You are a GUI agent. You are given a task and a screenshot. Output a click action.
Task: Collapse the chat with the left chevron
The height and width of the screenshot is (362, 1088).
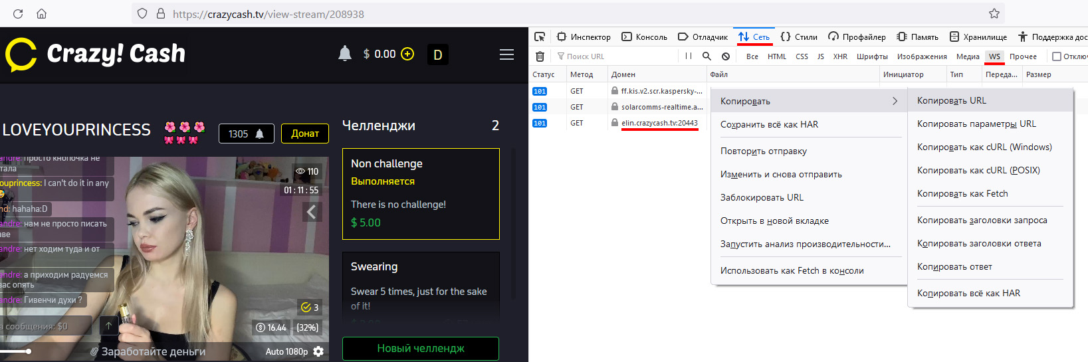pos(311,212)
